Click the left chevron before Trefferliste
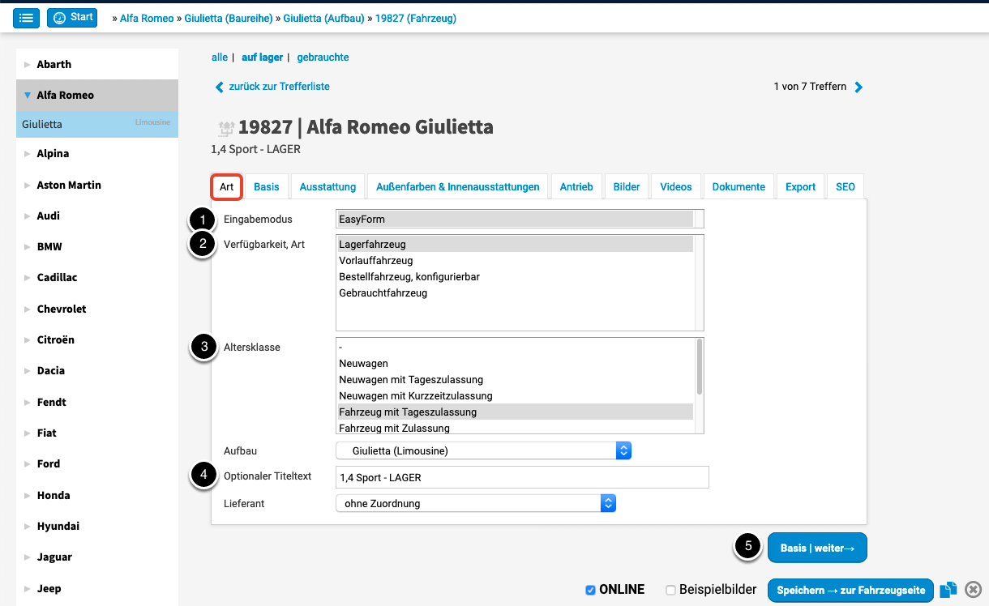The height and width of the screenshot is (606, 989). pos(219,87)
